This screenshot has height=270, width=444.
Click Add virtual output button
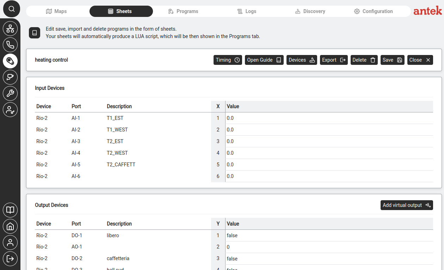[407, 205]
